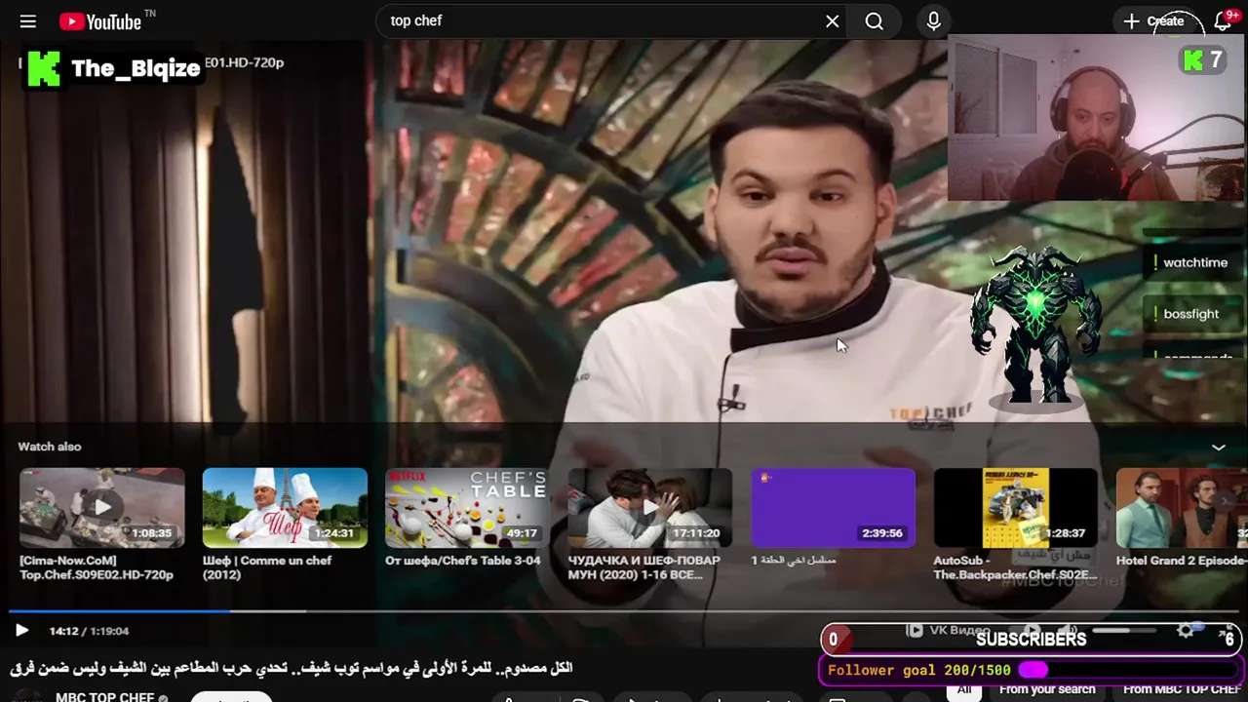The image size is (1248, 702).
Task: Clear the 'top chef' search text
Action: [833, 21]
